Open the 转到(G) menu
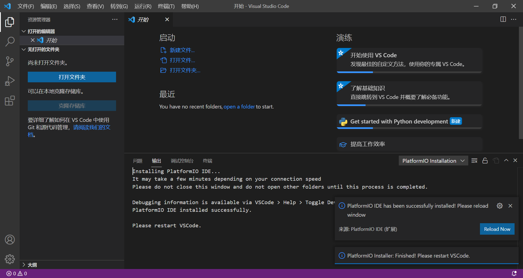The width and height of the screenshot is (523, 278). (x=119, y=6)
